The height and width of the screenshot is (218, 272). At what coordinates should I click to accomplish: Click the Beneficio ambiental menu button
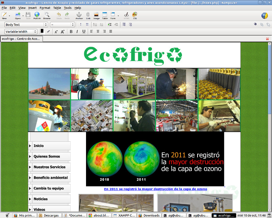coord(49,177)
